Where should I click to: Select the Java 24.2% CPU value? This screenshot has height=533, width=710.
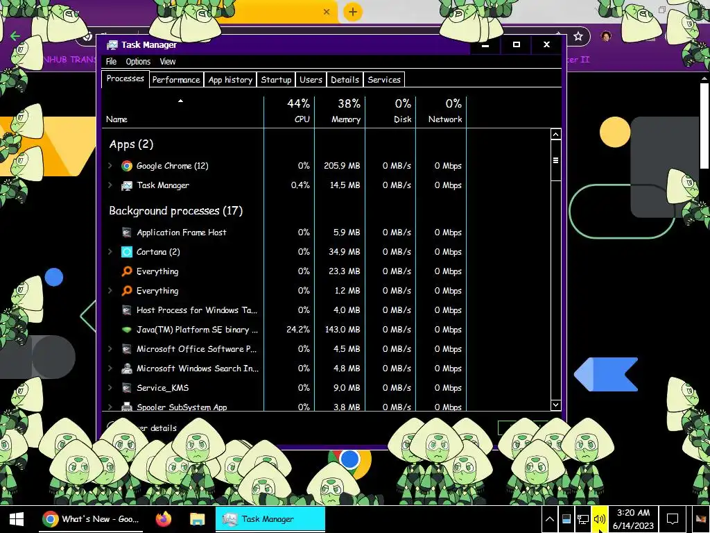click(x=298, y=330)
